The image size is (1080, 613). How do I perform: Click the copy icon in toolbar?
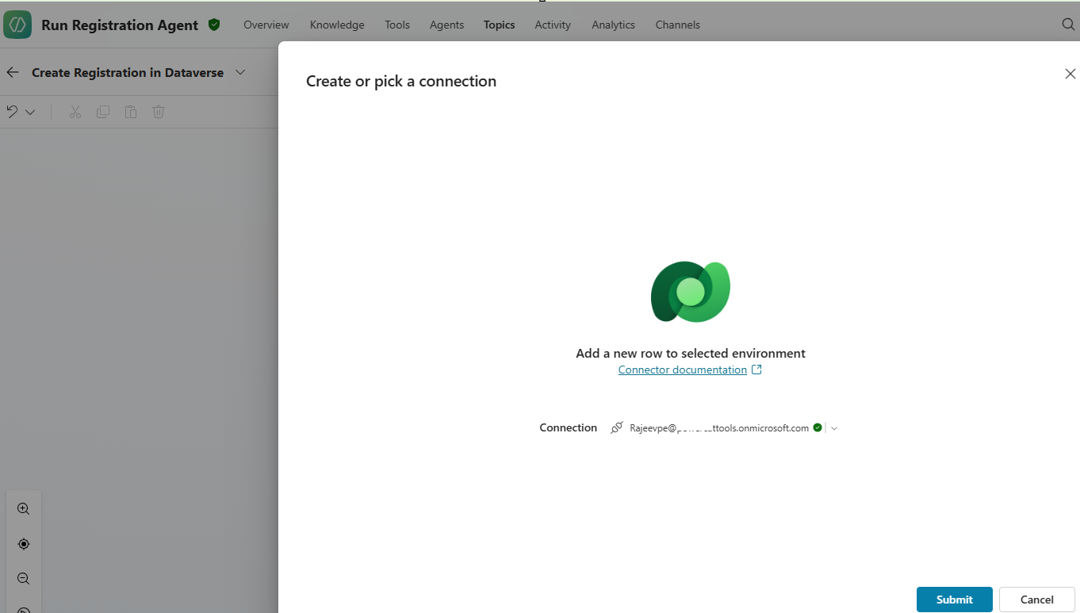(x=103, y=112)
